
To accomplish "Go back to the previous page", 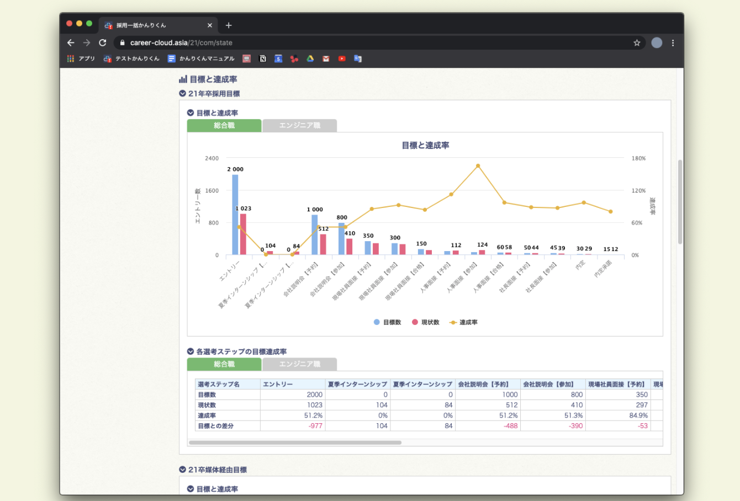I will [71, 42].
